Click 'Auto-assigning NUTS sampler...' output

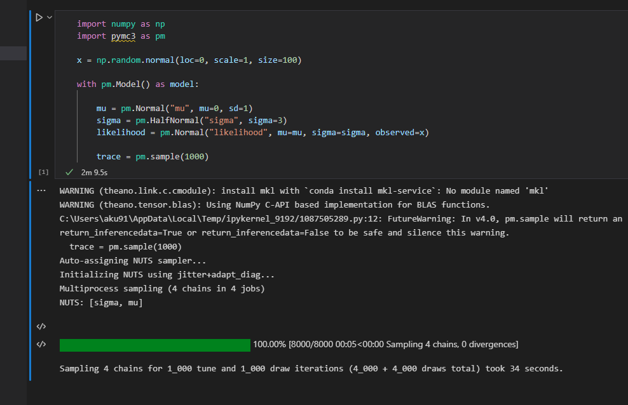pos(133,261)
